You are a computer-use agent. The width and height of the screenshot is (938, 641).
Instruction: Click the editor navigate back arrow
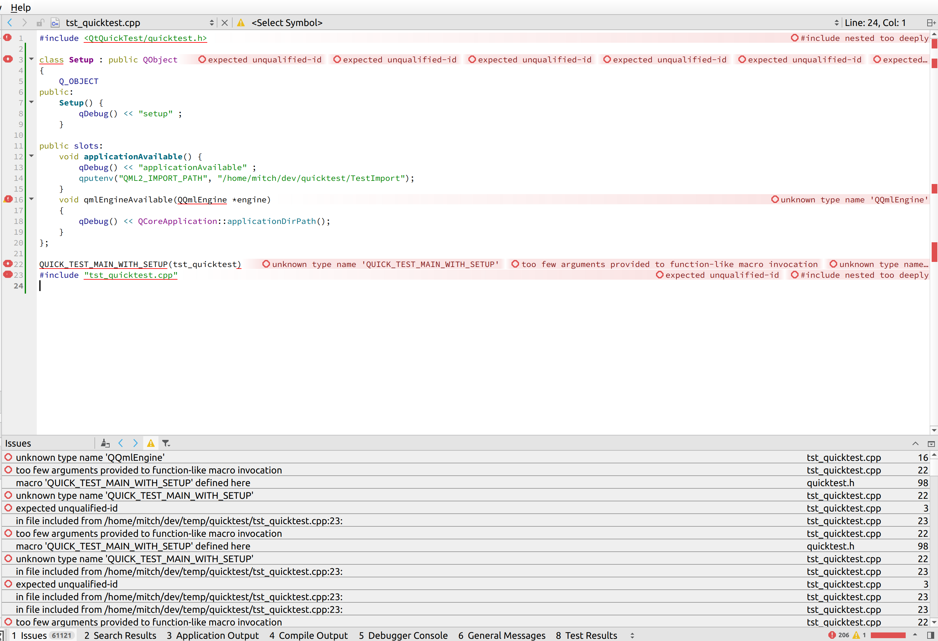(10, 22)
